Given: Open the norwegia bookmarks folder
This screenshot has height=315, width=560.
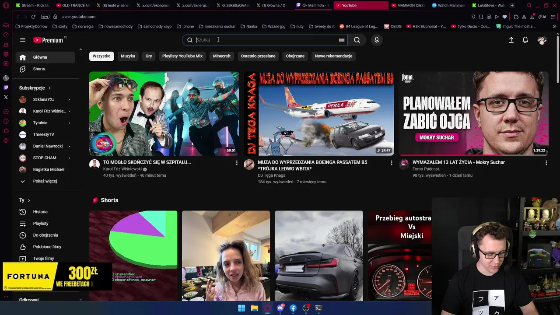Looking at the screenshot, I should 83,26.
